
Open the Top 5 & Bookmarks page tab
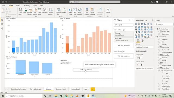click(x=36, y=89)
